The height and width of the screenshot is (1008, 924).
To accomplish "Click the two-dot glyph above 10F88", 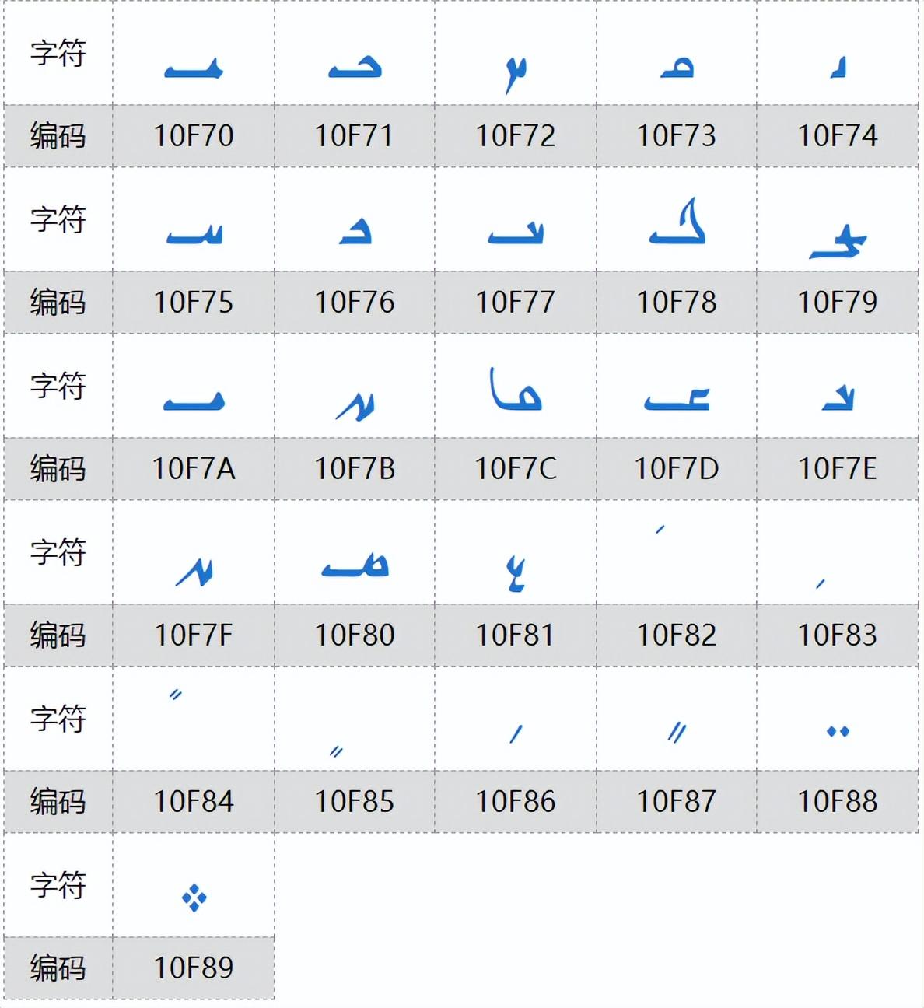I will pyautogui.click(x=838, y=731).
